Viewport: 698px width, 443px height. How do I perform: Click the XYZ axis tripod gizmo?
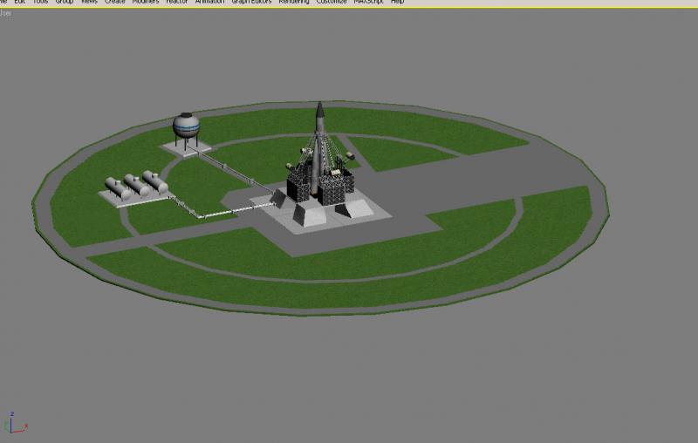[16, 423]
